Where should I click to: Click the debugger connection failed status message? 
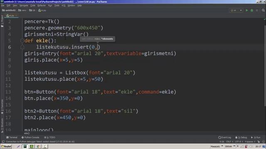[40, 142]
